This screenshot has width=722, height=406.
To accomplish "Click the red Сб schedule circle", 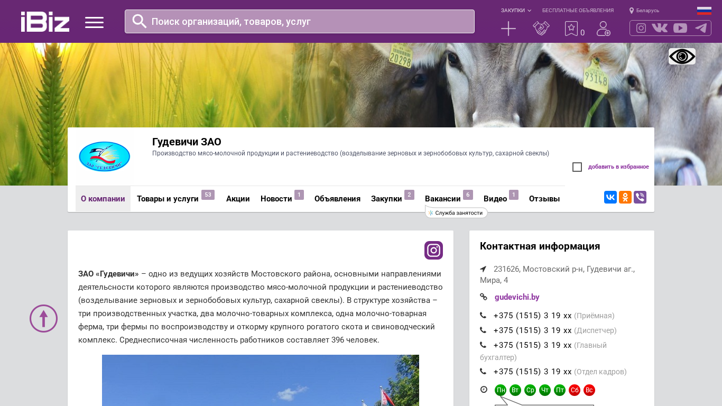I will pos(575,390).
